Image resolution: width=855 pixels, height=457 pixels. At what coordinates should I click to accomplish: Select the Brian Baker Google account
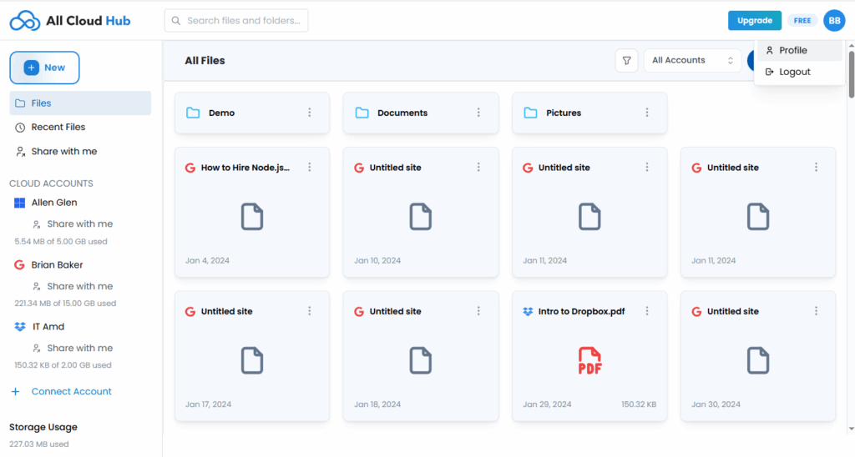tap(57, 265)
